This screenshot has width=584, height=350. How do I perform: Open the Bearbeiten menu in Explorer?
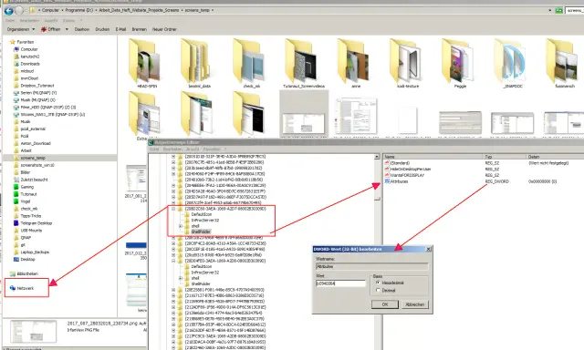(29, 20)
